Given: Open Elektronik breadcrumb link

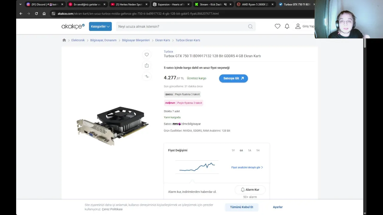Looking at the screenshot, I should 78,40.
